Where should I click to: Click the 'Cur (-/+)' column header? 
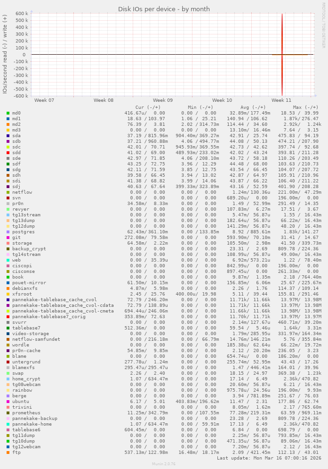[x=148, y=107]
